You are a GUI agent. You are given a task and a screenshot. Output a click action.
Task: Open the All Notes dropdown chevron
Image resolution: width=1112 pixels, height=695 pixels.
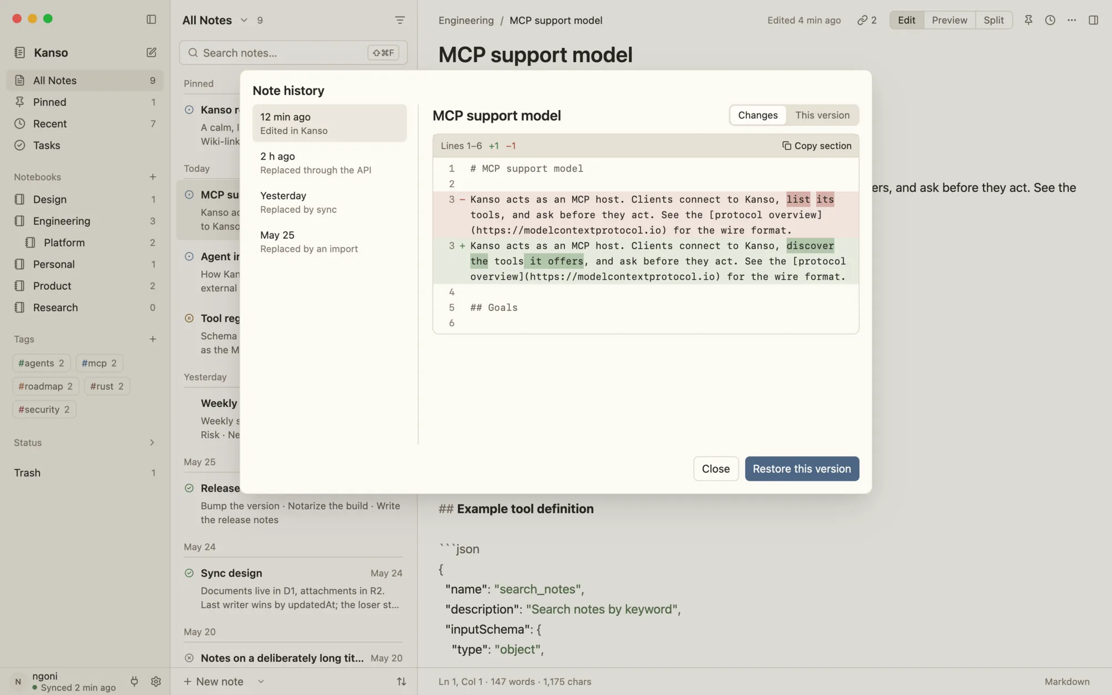click(x=244, y=20)
